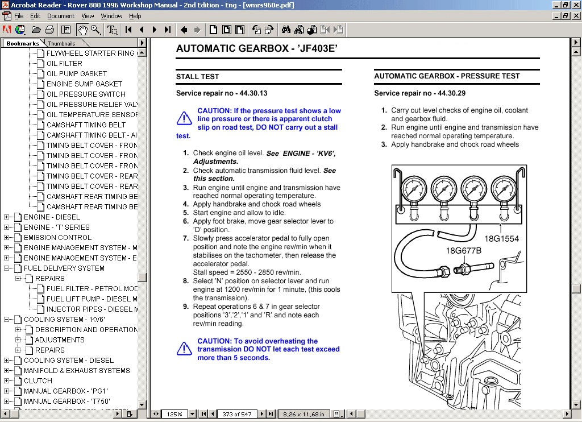Open MANIFOLD & EXHAUST SYSTEMS bookmark
582x422 pixels.
[x=77, y=371]
